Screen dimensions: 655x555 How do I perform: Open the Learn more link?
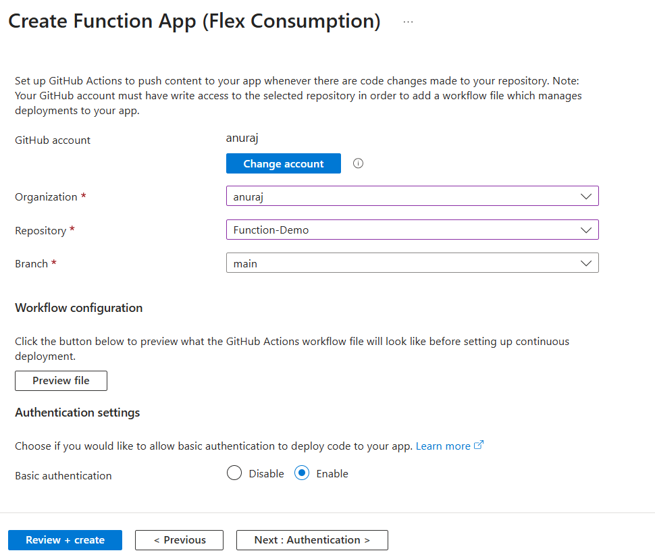[442, 445]
